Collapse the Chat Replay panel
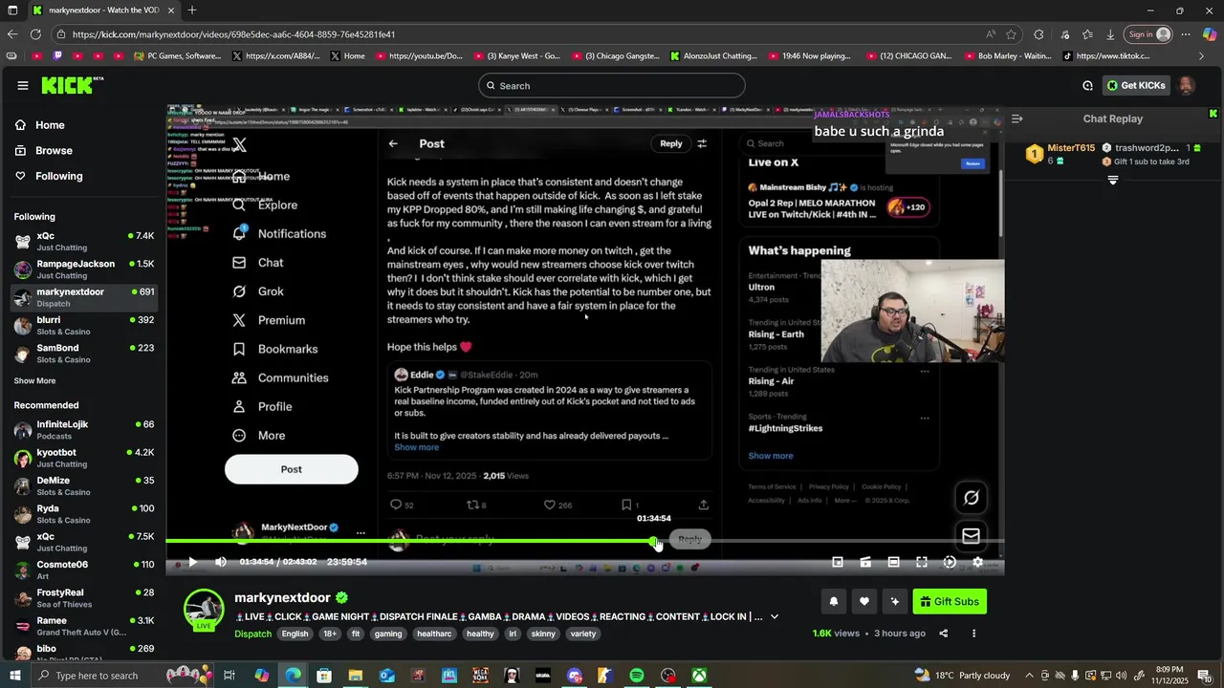The image size is (1224, 688). [x=1016, y=118]
